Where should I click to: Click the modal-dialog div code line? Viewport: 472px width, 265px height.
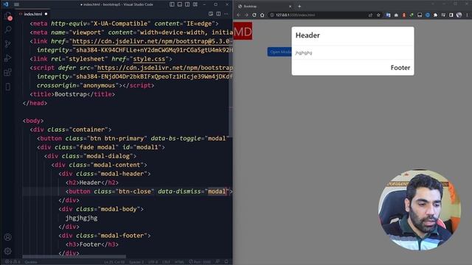90,156
